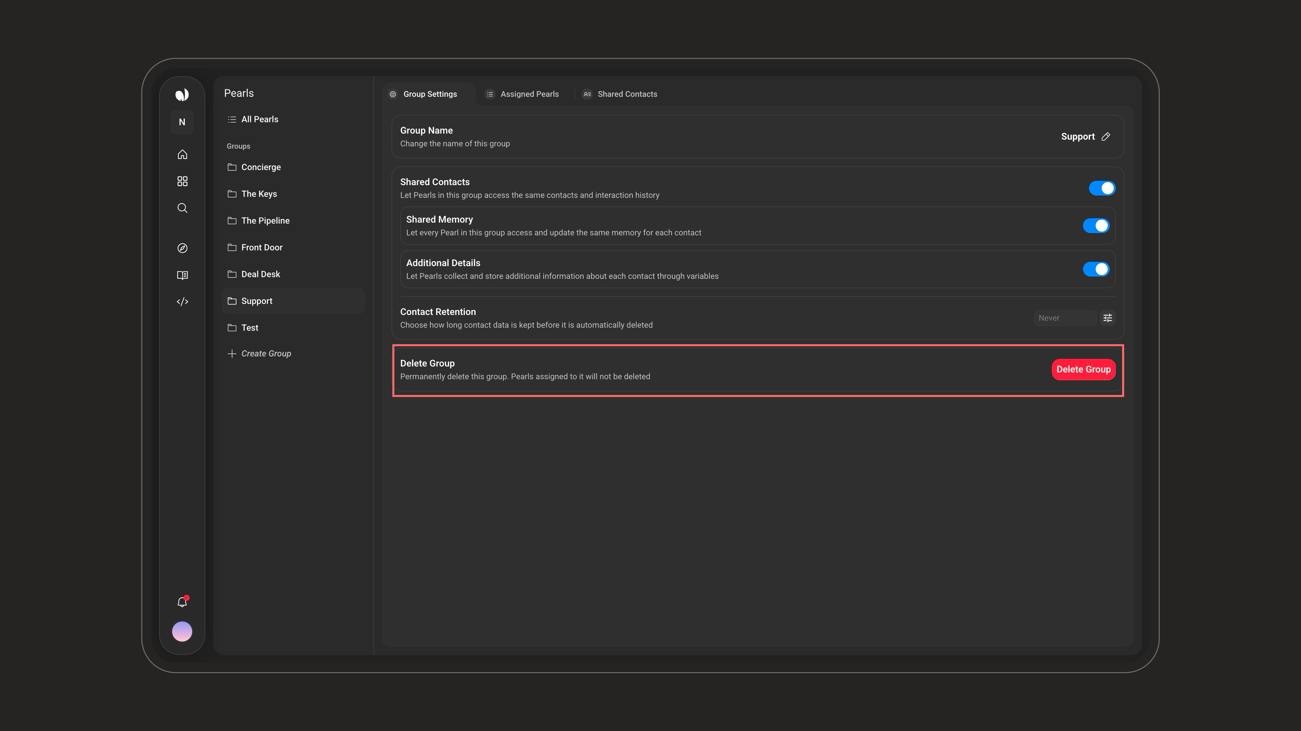This screenshot has width=1301, height=731.
Task: Open Front Door group
Action: click(x=293, y=247)
